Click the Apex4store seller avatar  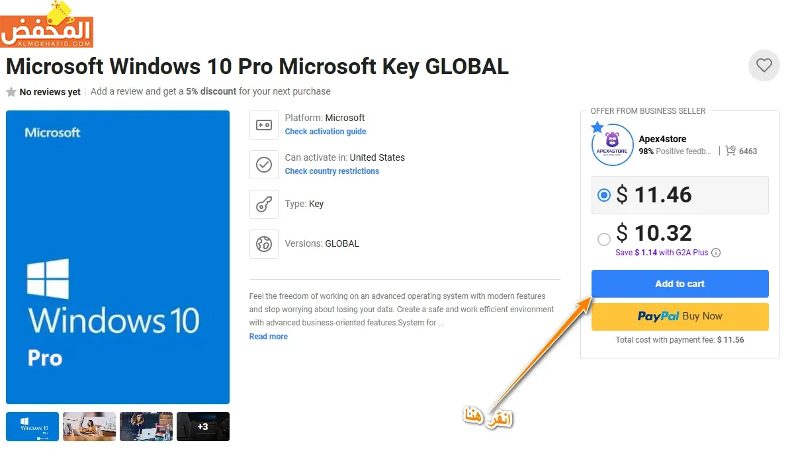click(x=612, y=145)
